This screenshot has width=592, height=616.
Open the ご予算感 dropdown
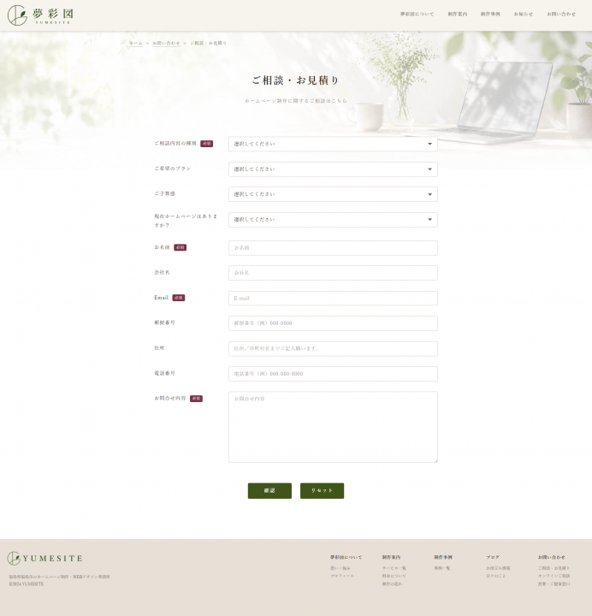point(333,194)
